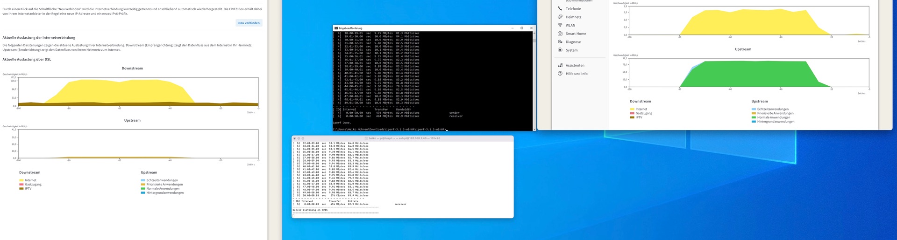Click Priorisierte Anwendungen label in left page legend
Image resolution: width=897 pixels, height=240 pixels.
pyautogui.click(x=164, y=185)
